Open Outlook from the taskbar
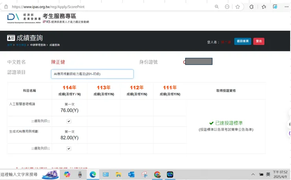This screenshot has width=291, height=180. point(131,175)
